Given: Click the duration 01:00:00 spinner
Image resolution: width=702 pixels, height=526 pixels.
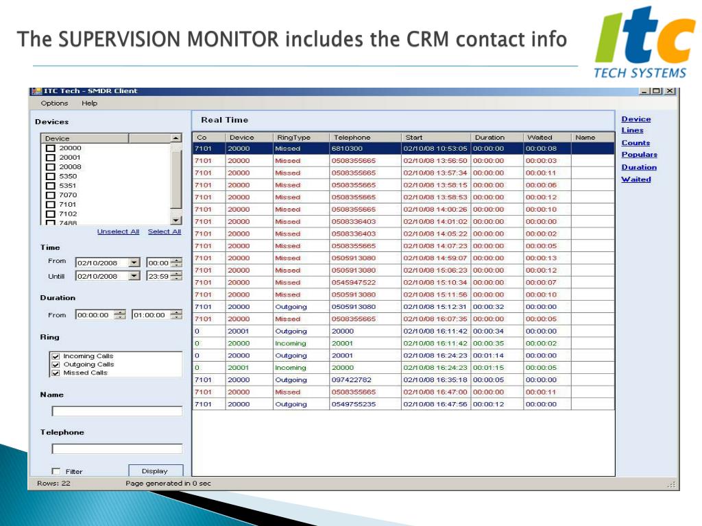Looking at the screenshot, I should point(177,314).
